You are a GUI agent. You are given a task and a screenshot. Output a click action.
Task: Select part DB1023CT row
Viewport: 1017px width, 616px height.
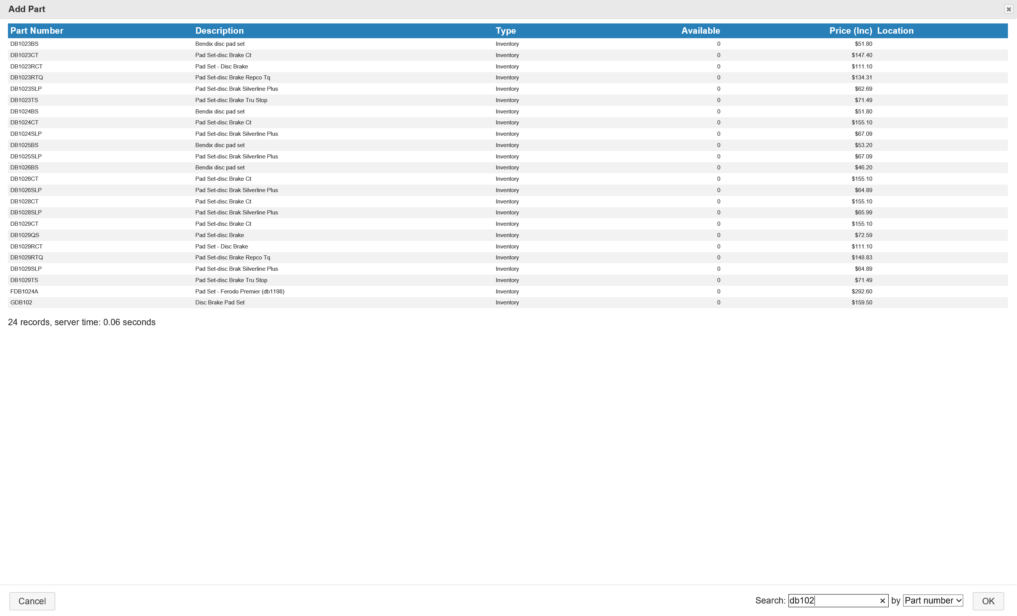[508, 55]
